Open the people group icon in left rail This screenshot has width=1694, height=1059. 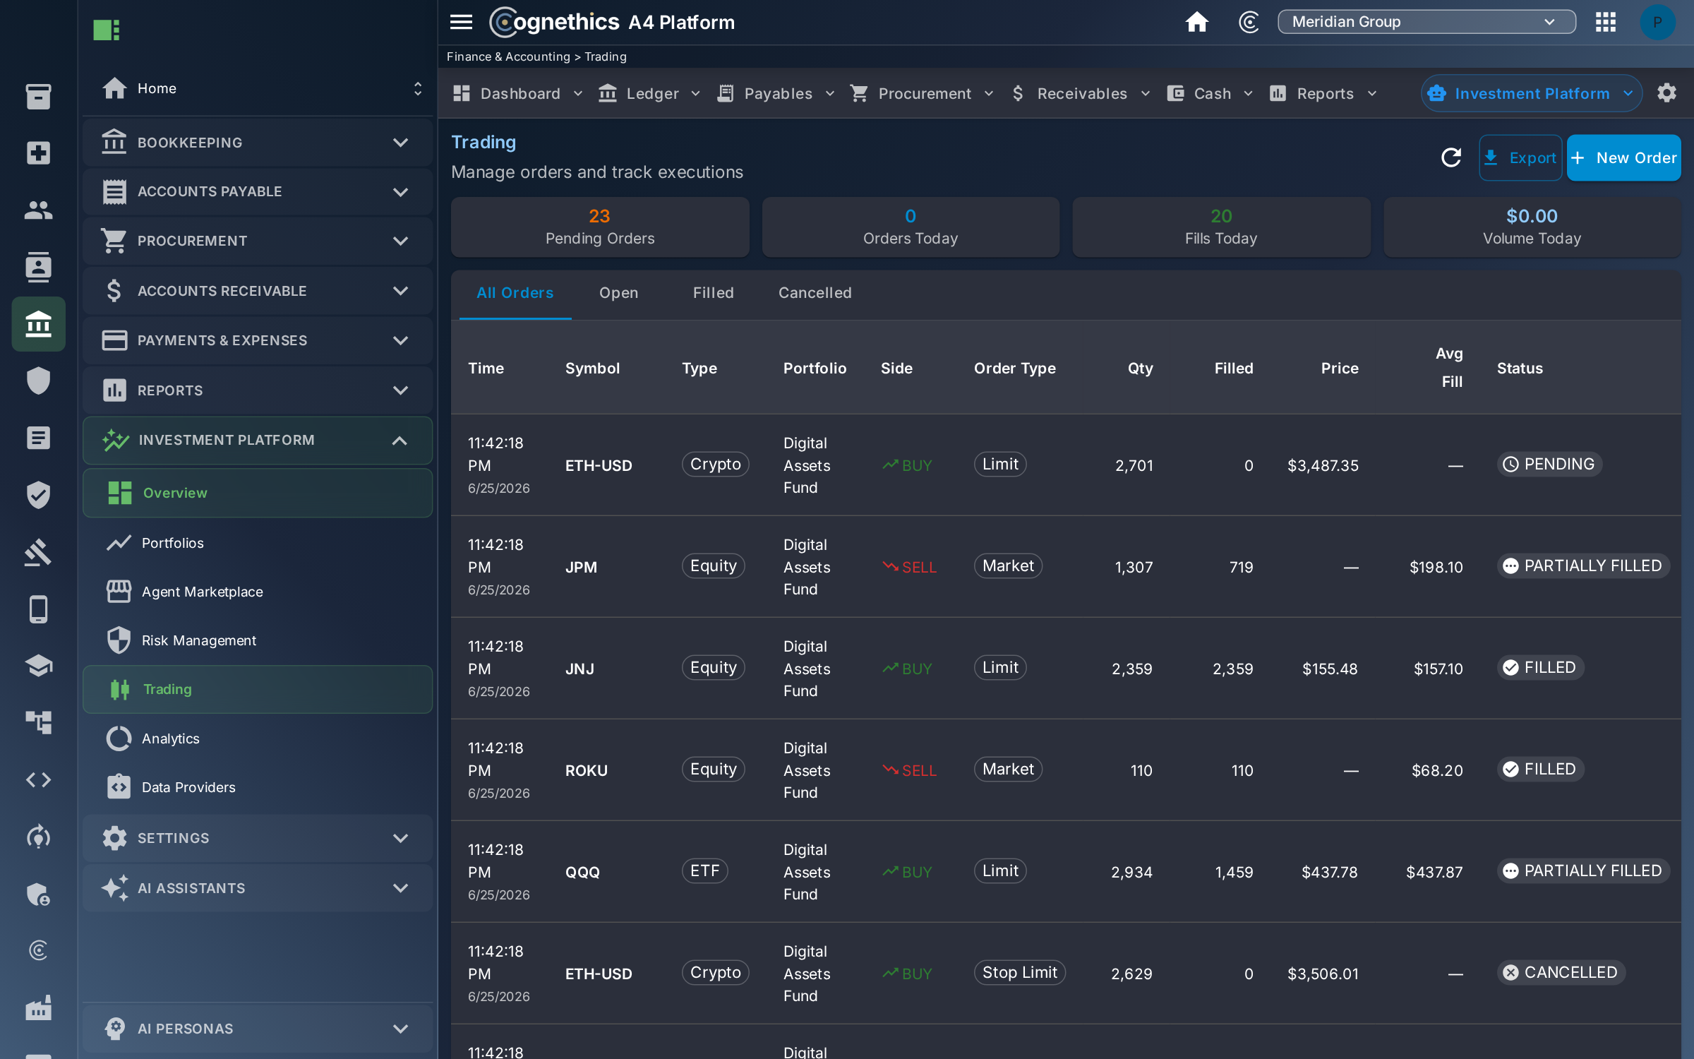pos(38,210)
